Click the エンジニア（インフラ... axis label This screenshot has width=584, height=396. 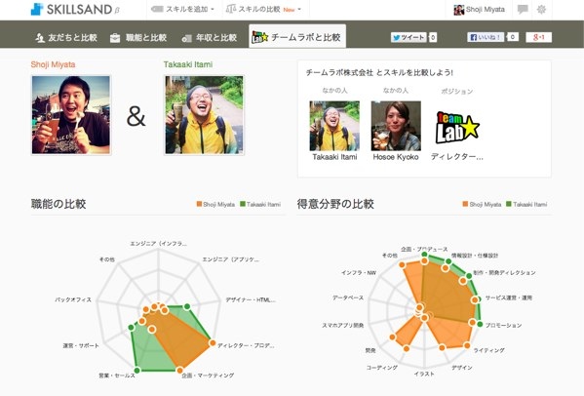(x=158, y=244)
